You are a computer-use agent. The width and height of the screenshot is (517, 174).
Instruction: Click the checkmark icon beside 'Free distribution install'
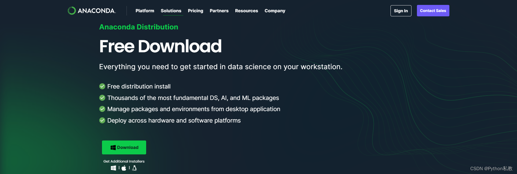click(x=102, y=86)
